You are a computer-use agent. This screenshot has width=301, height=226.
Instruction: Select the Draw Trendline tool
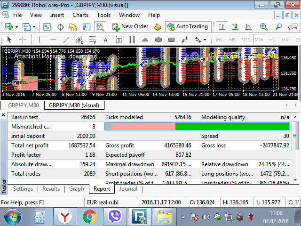click(x=66, y=40)
